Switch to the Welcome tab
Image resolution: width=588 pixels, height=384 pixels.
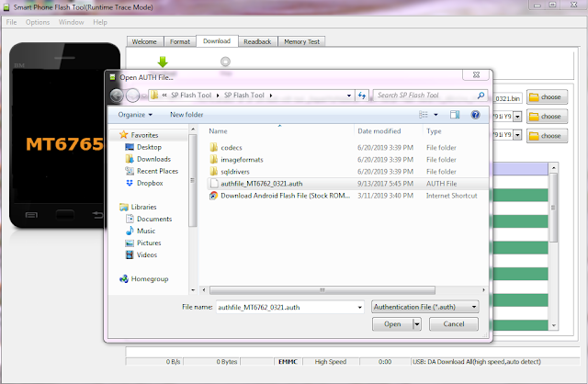click(144, 41)
